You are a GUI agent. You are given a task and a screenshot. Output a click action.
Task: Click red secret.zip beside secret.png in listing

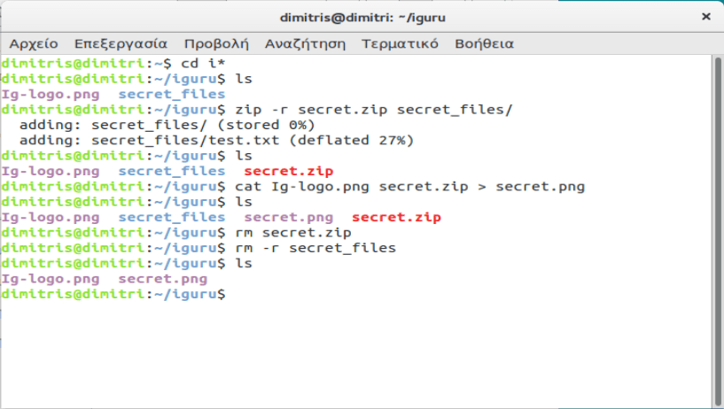coord(396,217)
